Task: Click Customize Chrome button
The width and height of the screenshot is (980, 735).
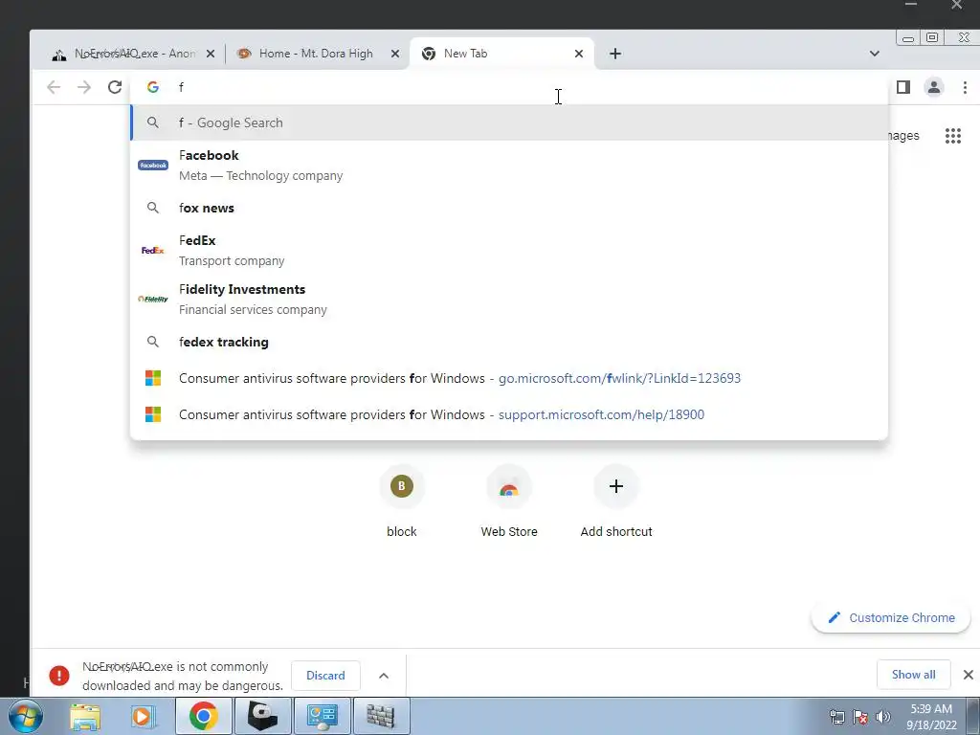Action: (x=891, y=617)
